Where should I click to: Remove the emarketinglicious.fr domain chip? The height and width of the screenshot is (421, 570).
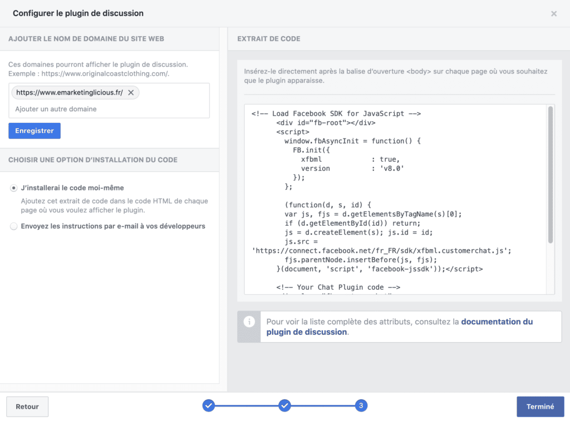131,93
